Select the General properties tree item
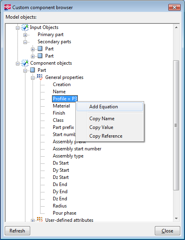This screenshot has width=185, height=240. point(64,77)
